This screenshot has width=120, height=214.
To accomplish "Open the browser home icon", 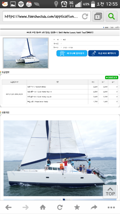I will [x=43, y=207].
